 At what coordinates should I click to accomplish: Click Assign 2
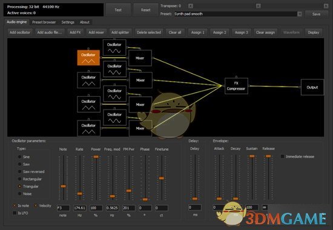pos(220,32)
